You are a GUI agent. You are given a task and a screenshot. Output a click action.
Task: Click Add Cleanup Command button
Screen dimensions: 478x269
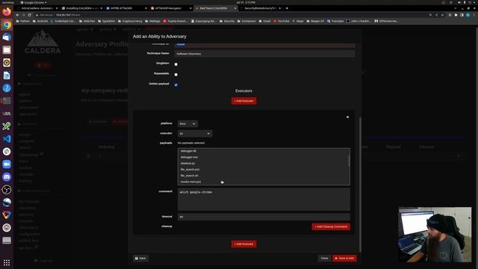point(331,226)
